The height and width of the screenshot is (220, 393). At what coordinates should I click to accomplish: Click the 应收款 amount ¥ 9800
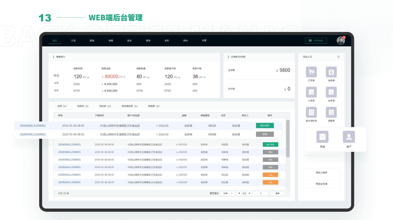click(x=283, y=70)
